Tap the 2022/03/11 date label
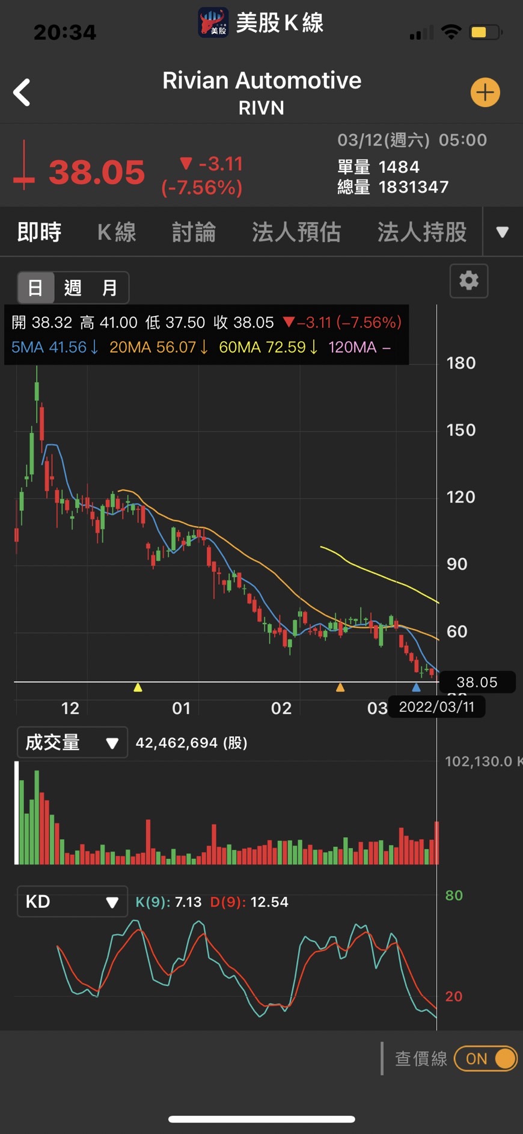 [x=437, y=707]
